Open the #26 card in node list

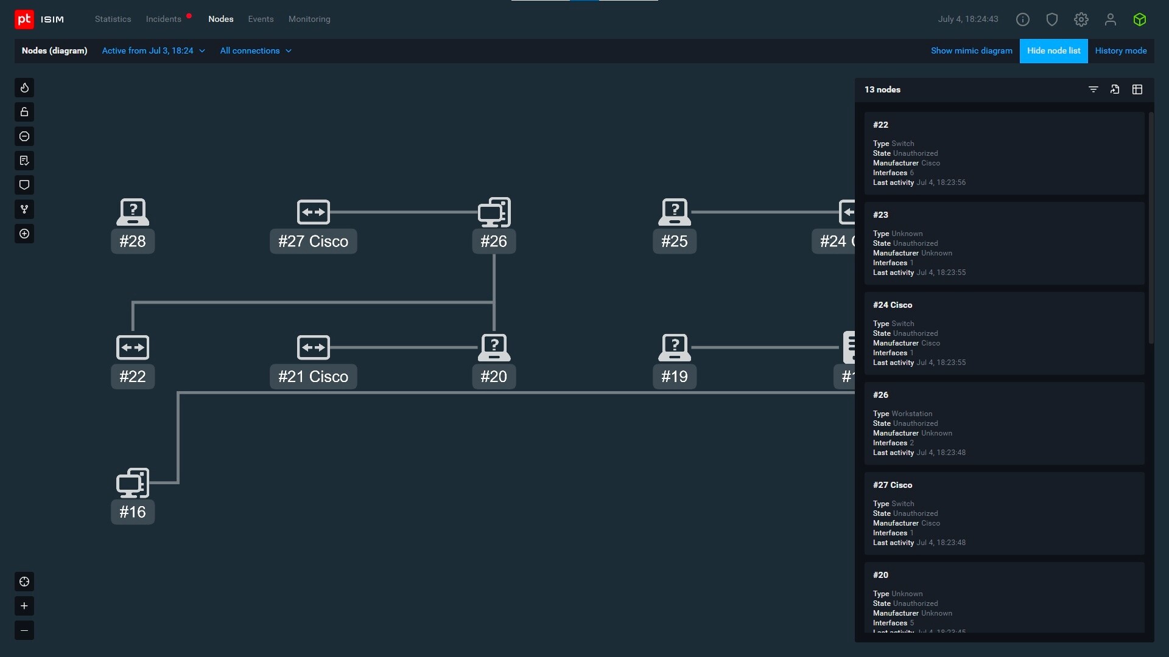point(1005,423)
